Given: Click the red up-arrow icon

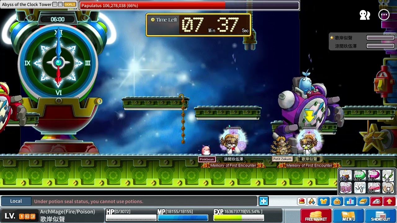Looking at the screenshot, I should (389, 201).
